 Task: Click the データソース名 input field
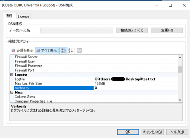[x=76, y=30]
